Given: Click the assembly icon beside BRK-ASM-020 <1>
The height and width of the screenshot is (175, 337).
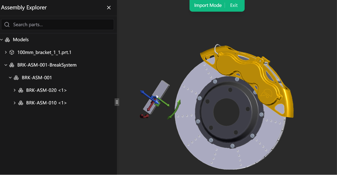Looking at the screenshot, I should pyautogui.click(x=21, y=90).
